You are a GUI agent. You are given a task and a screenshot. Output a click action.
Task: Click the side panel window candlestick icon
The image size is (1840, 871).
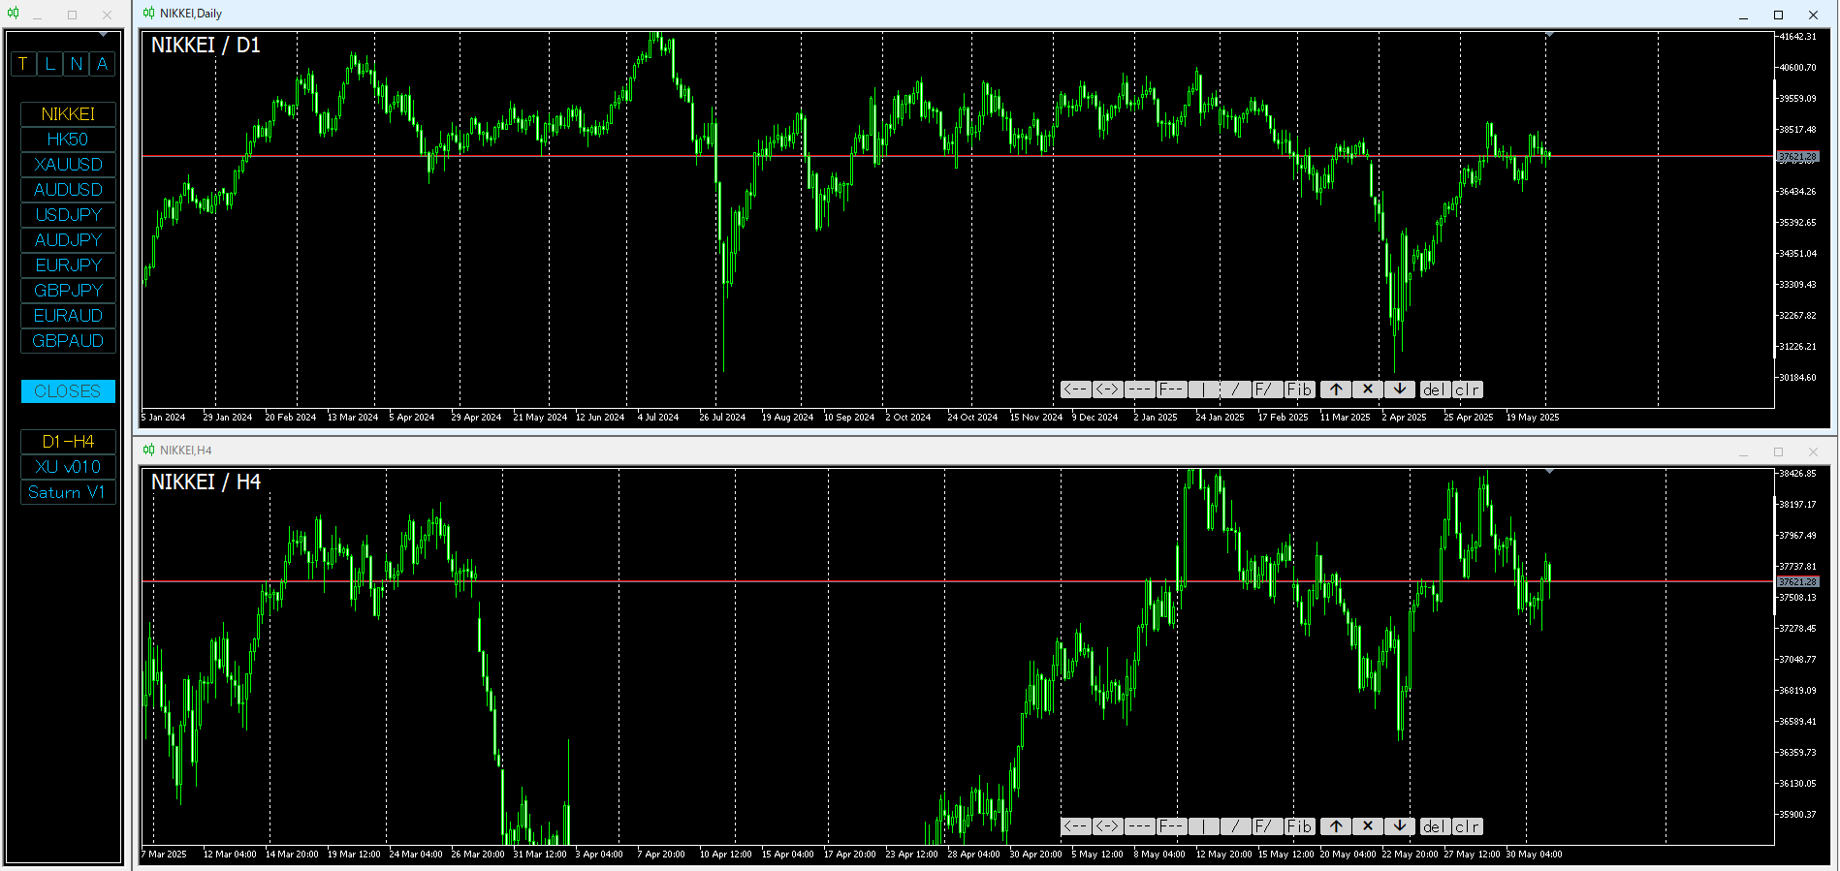coord(13,14)
